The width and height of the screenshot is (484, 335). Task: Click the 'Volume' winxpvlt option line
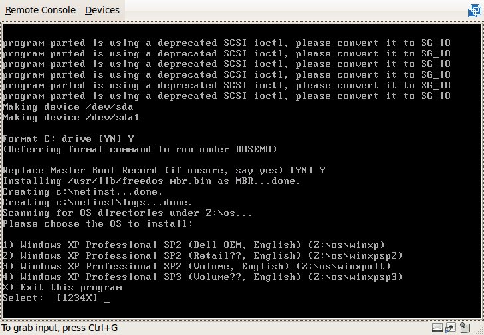197,266
